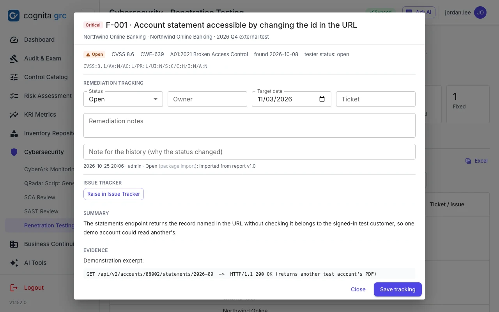Screen dimensions: 499x312
Task: Focus the Ticket input field
Action: pyautogui.click(x=376, y=99)
